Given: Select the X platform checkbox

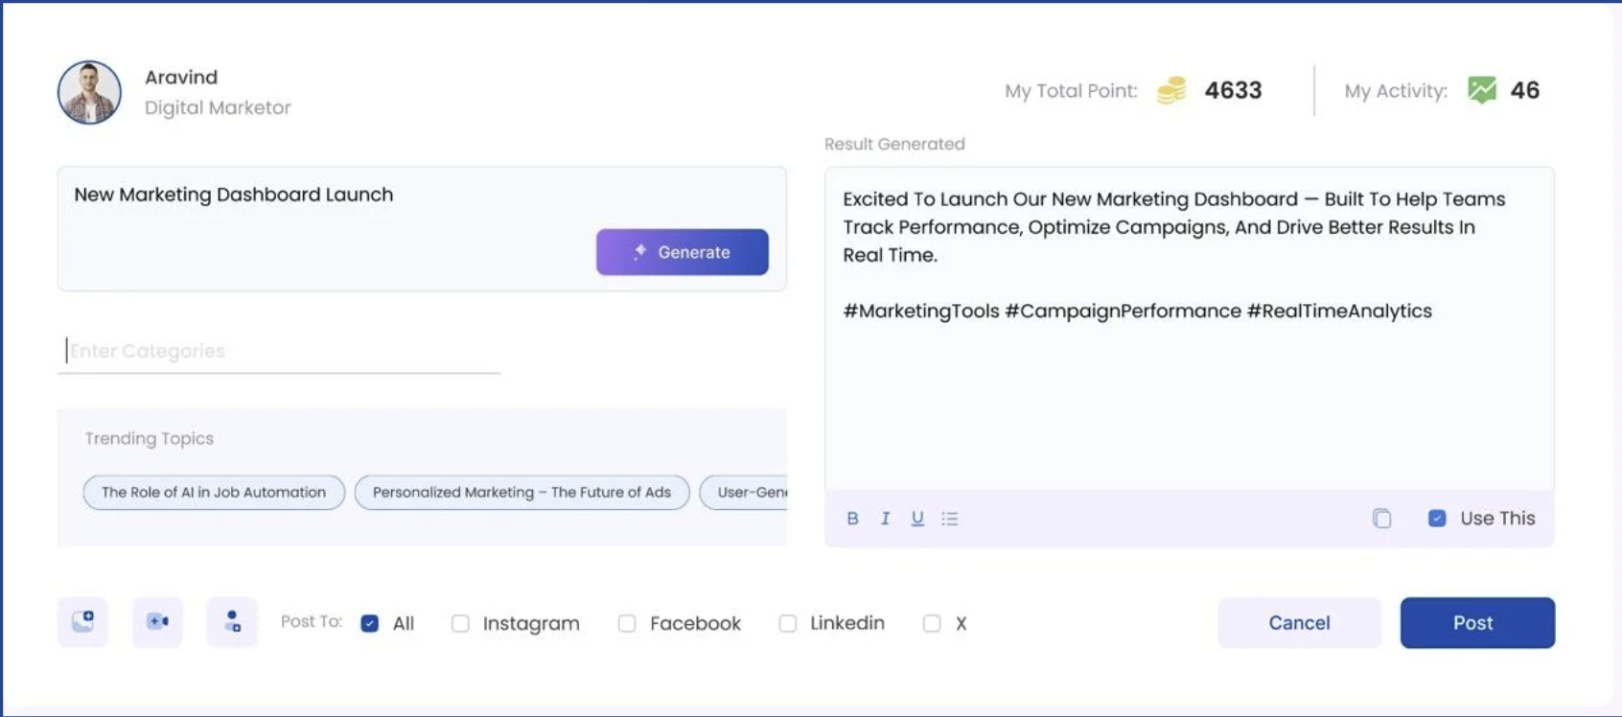Looking at the screenshot, I should (x=932, y=624).
